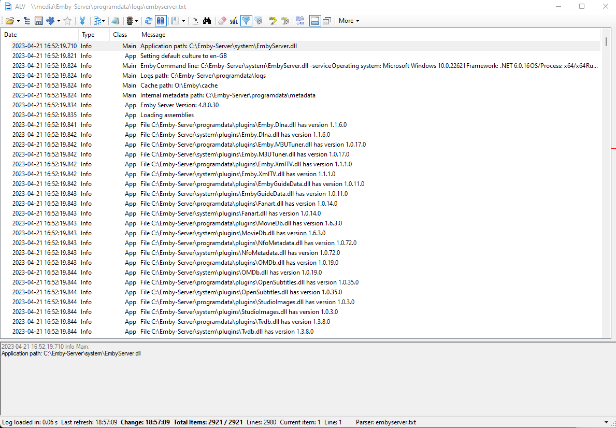Toggle the detail pane view button
This screenshot has height=428, width=616.
[x=315, y=21]
